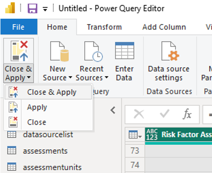The width and height of the screenshot is (212, 173).
Task: Click the ABC123 data type icon
Action: [152, 135]
